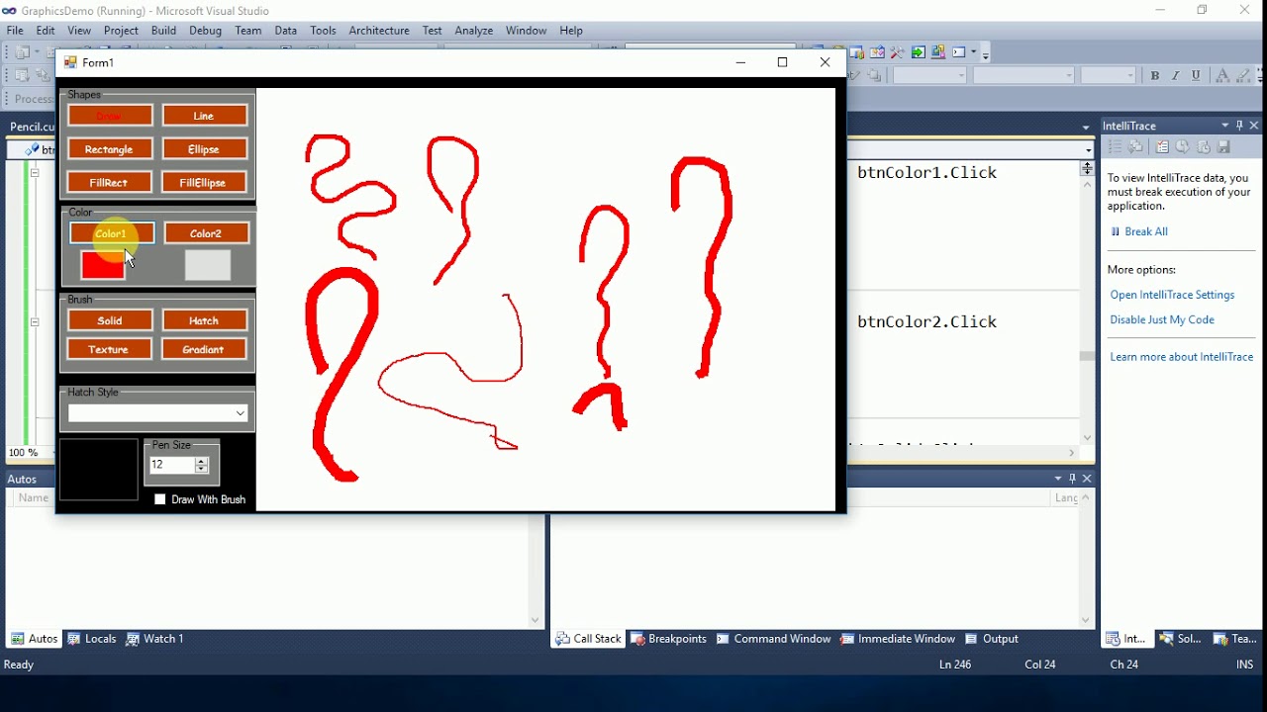Image resolution: width=1267 pixels, height=712 pixels.
Task: Click the red Color1 swatch
Action: [103, 265]
